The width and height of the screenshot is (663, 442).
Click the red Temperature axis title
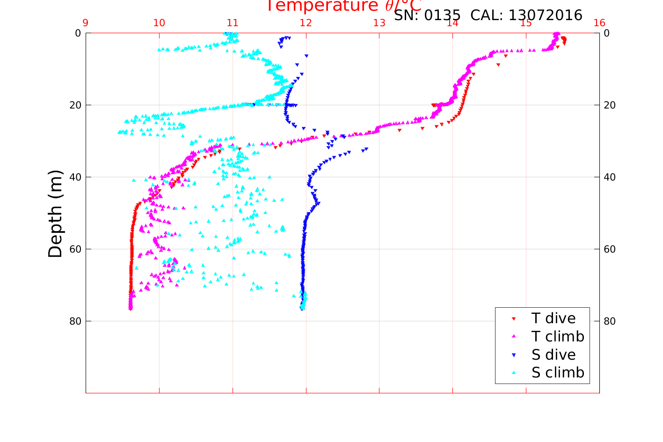344,6
